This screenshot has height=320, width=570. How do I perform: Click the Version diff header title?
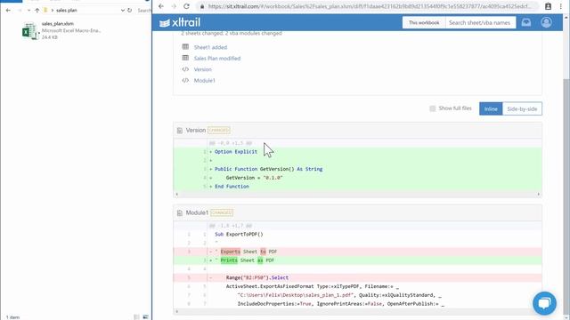coord(196,131)
